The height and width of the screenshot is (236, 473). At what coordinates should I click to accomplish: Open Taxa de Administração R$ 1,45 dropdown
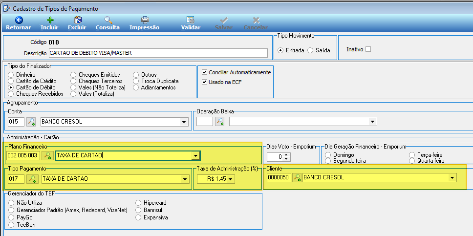[x=231, y=179]
